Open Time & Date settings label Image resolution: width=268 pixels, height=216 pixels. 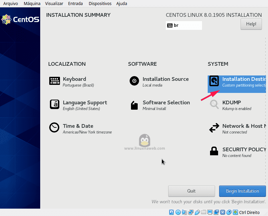[x=78, y=126]
